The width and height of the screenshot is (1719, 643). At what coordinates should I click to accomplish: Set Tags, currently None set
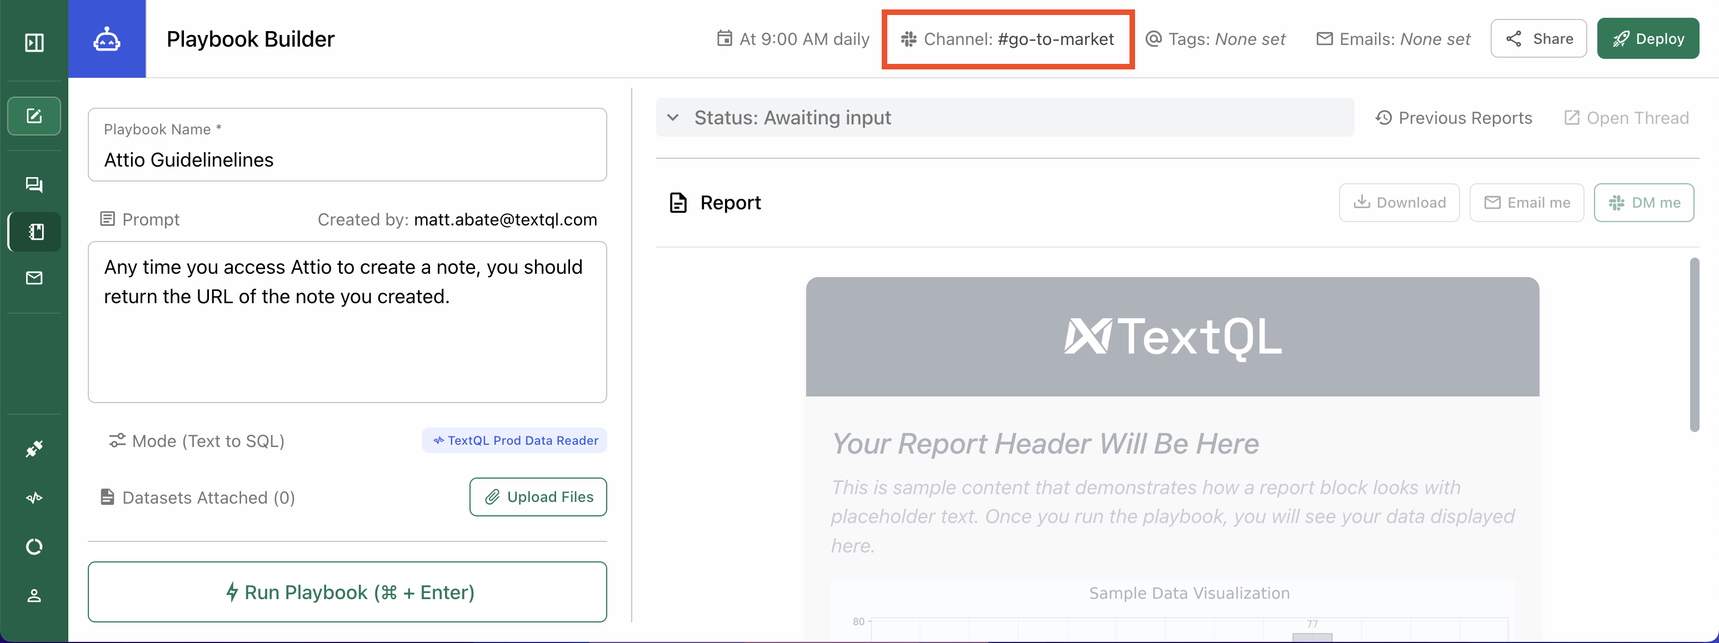click(x=1216, y=39)
